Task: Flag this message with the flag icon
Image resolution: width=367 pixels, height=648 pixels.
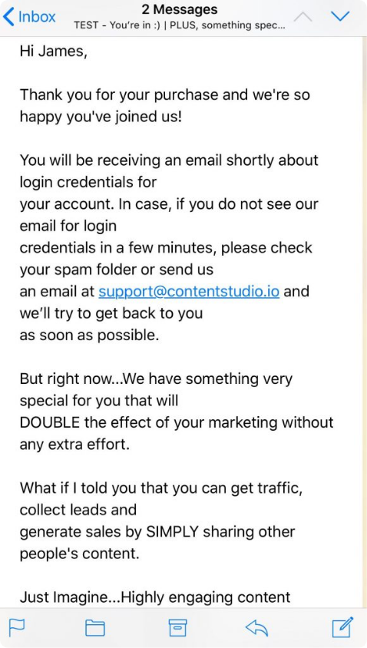Action: tap(17, 627)
